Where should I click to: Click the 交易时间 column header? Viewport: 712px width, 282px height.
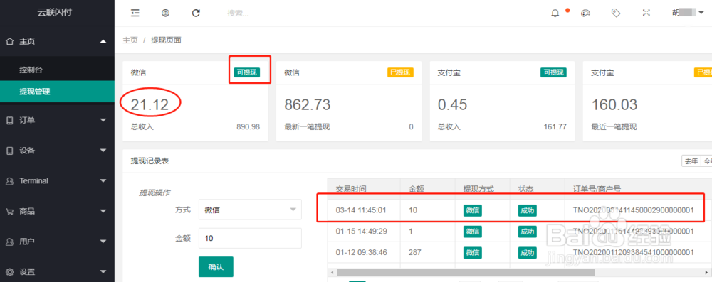[x=351, y=189]
